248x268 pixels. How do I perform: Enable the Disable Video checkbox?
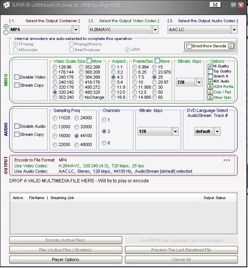click(x=17, y=77)
